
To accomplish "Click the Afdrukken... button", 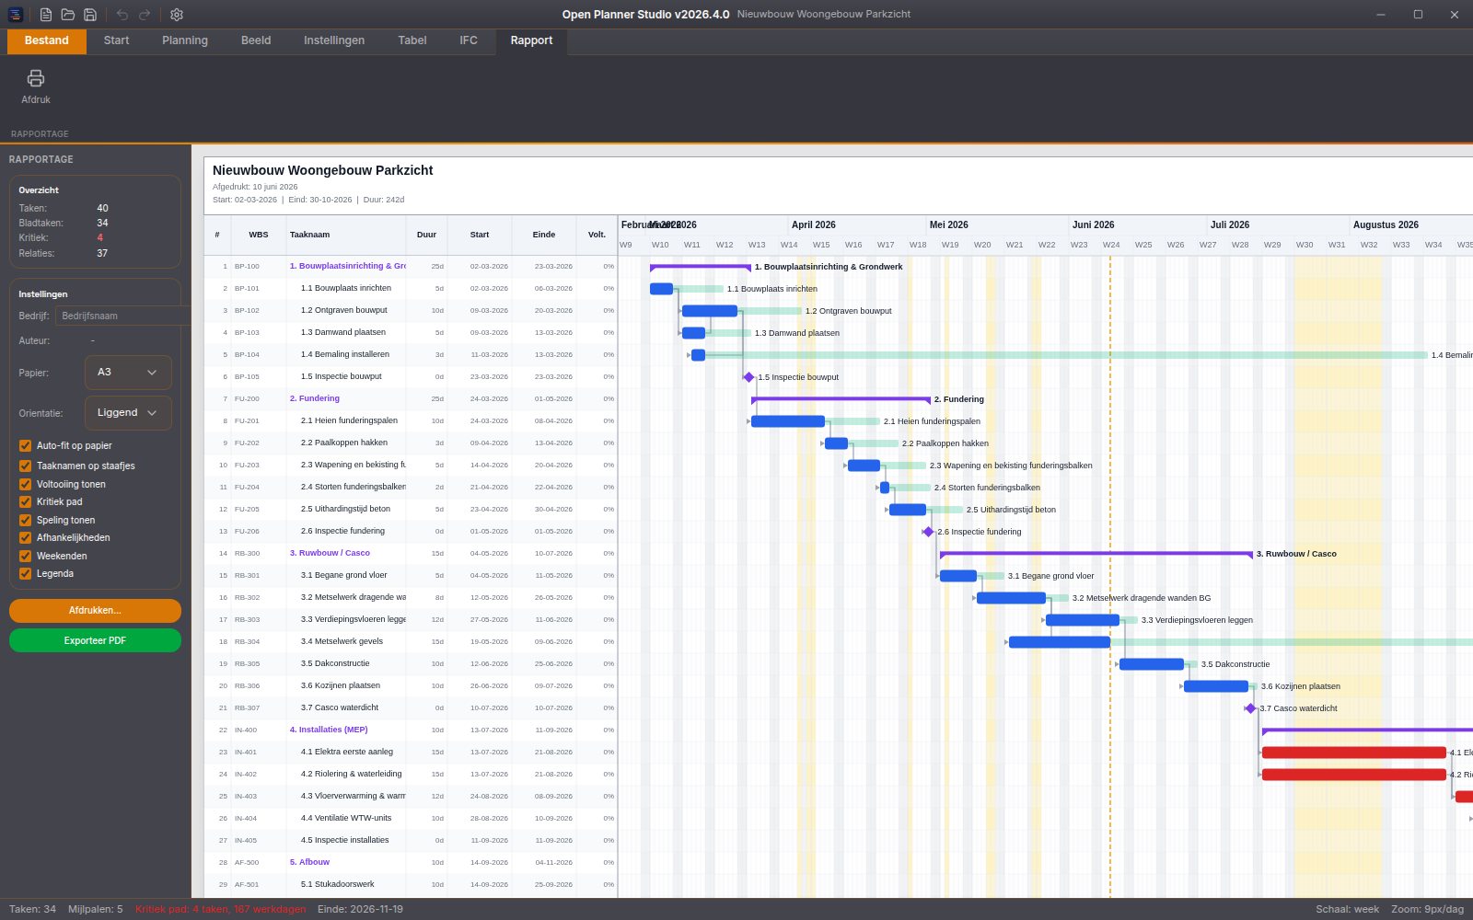I will tap(95, 611).
